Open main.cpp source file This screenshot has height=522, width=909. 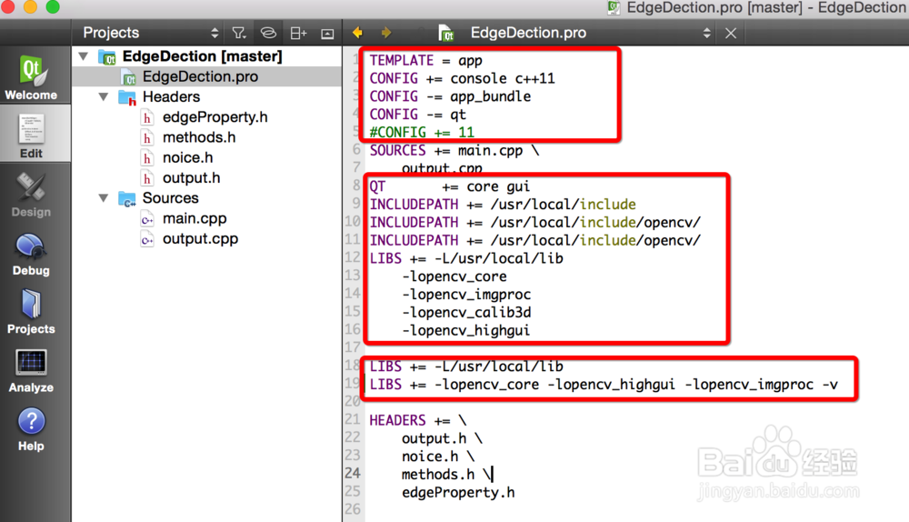pyautogui.click(x=195, y=218)
